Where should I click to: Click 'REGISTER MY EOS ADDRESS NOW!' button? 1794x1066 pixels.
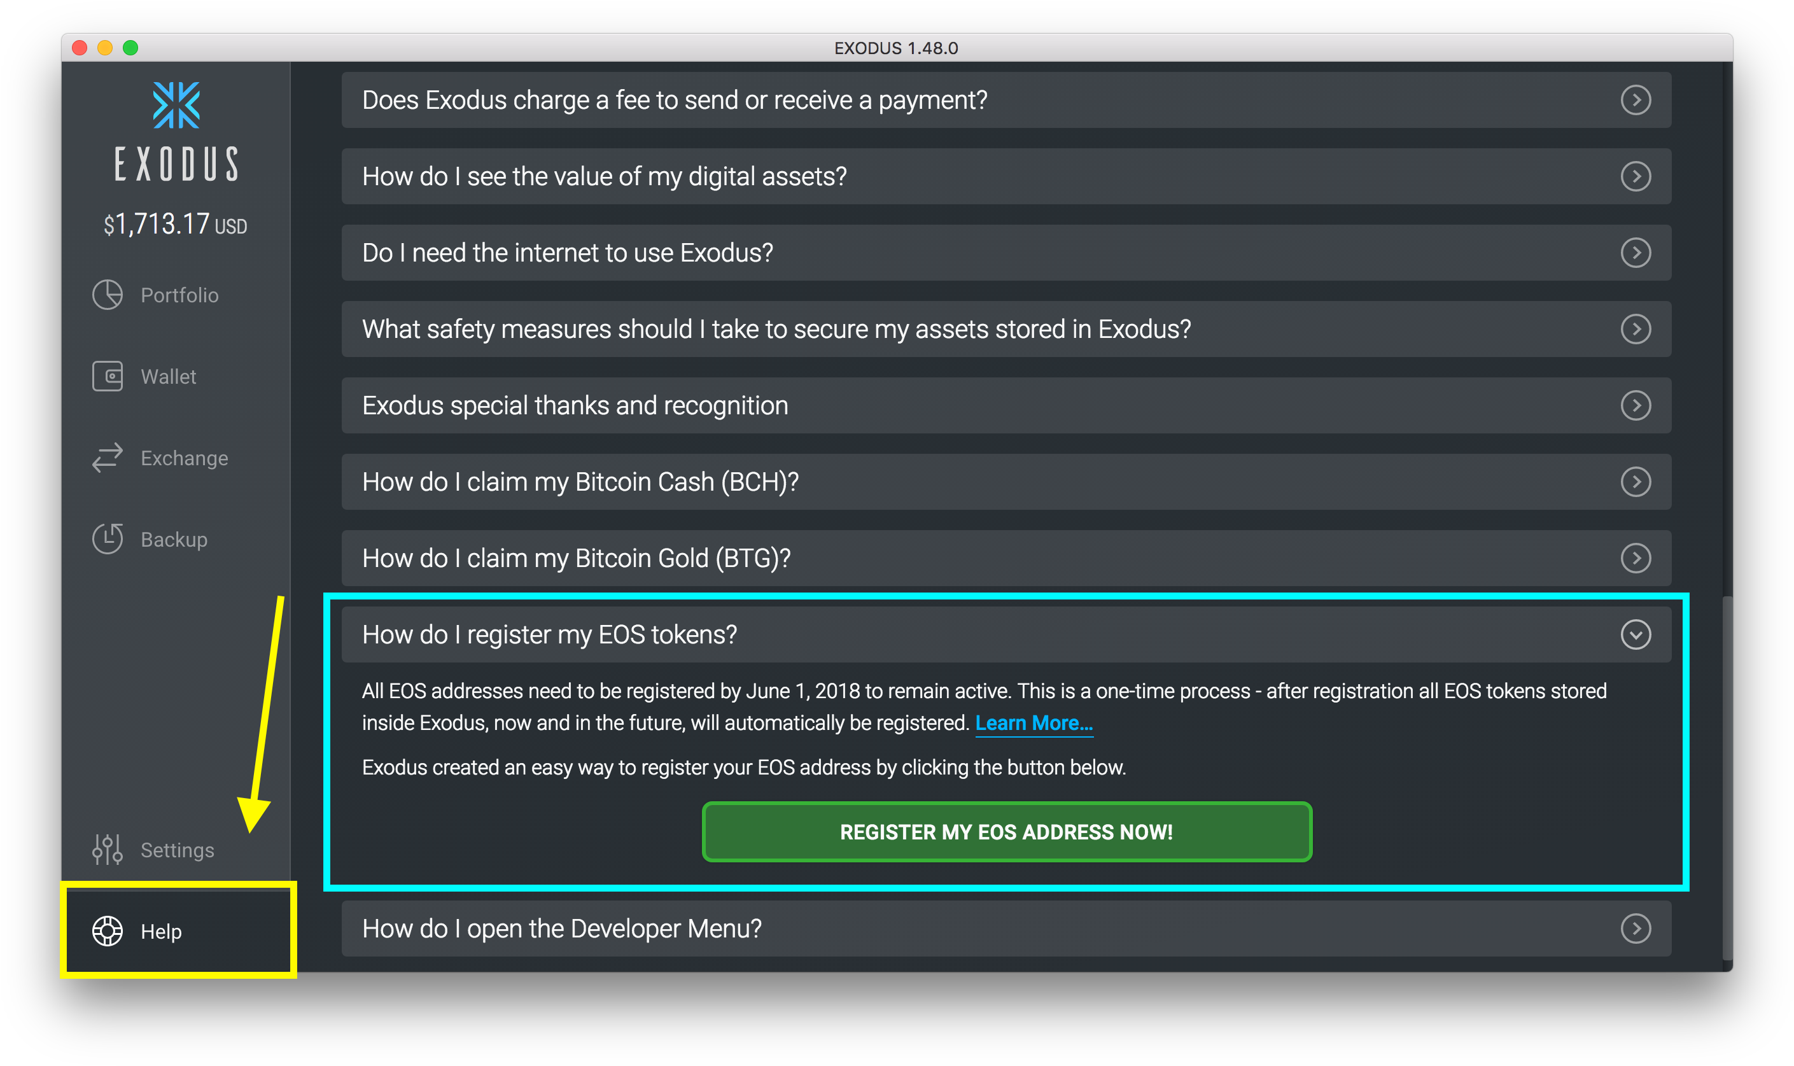1006,832
